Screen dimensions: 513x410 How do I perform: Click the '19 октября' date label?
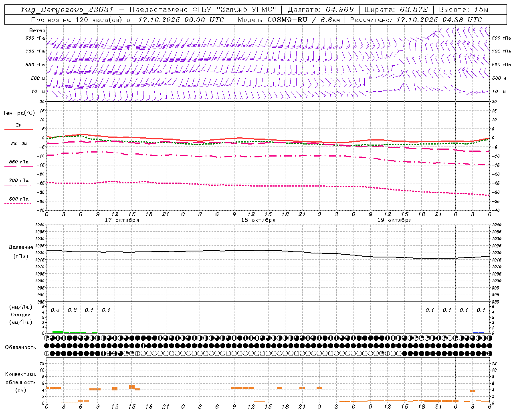click(x=394, y=220)
